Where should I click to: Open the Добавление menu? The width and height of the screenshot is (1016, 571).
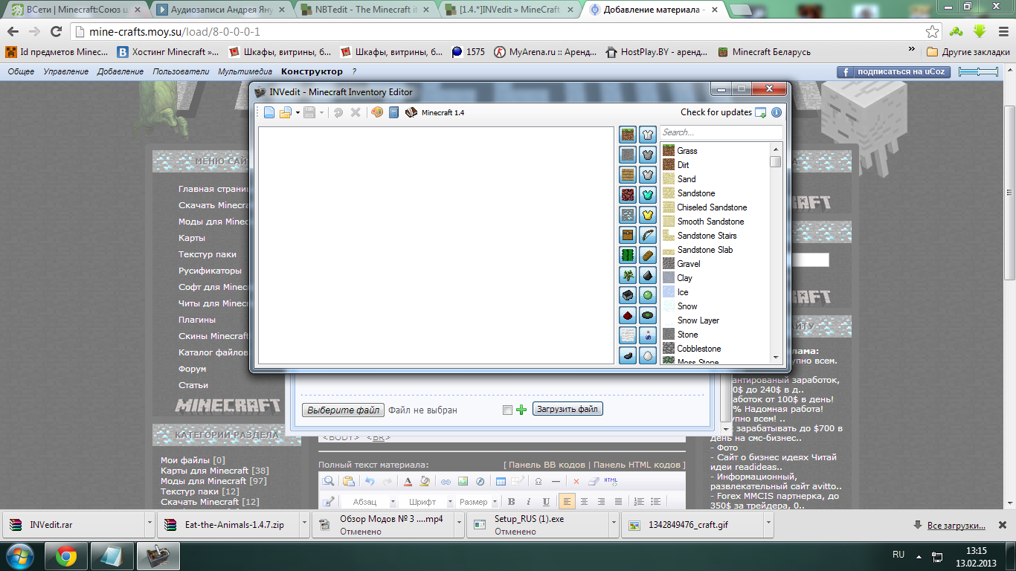[120, 71]
